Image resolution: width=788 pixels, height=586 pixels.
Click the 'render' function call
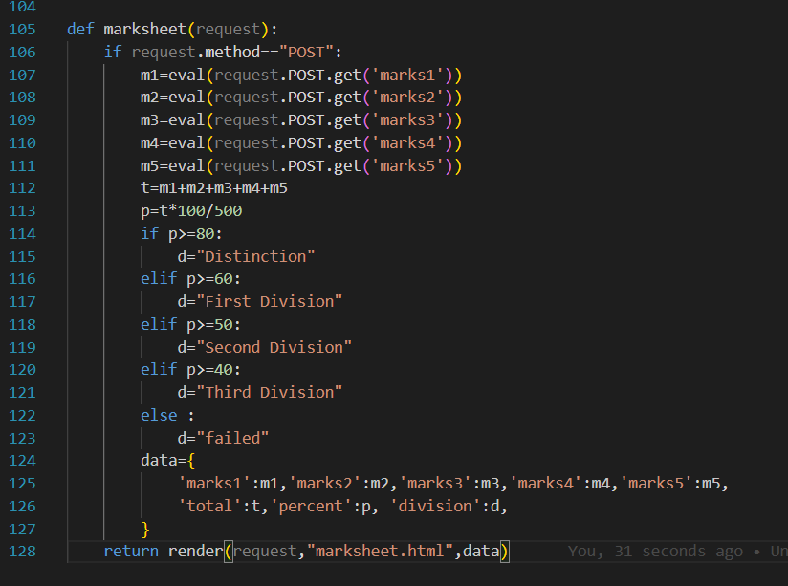pos(195,552)
